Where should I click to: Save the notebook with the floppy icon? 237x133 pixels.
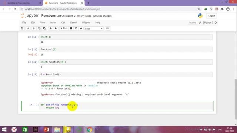tap(22, 28)
